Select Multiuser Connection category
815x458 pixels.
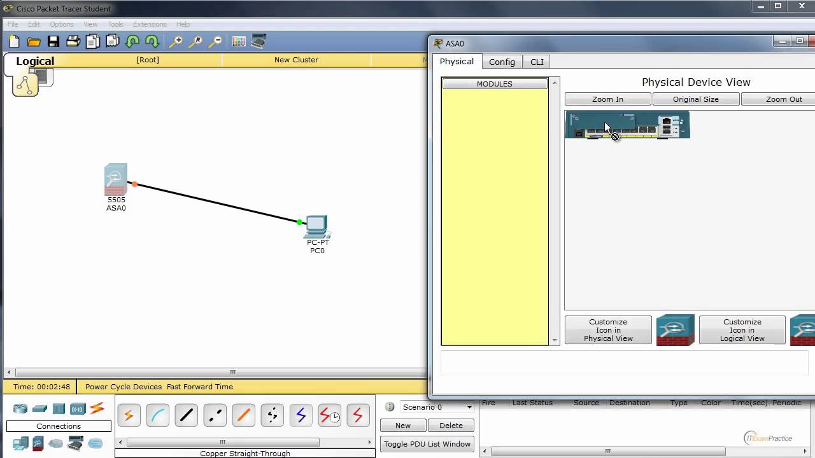95,443
